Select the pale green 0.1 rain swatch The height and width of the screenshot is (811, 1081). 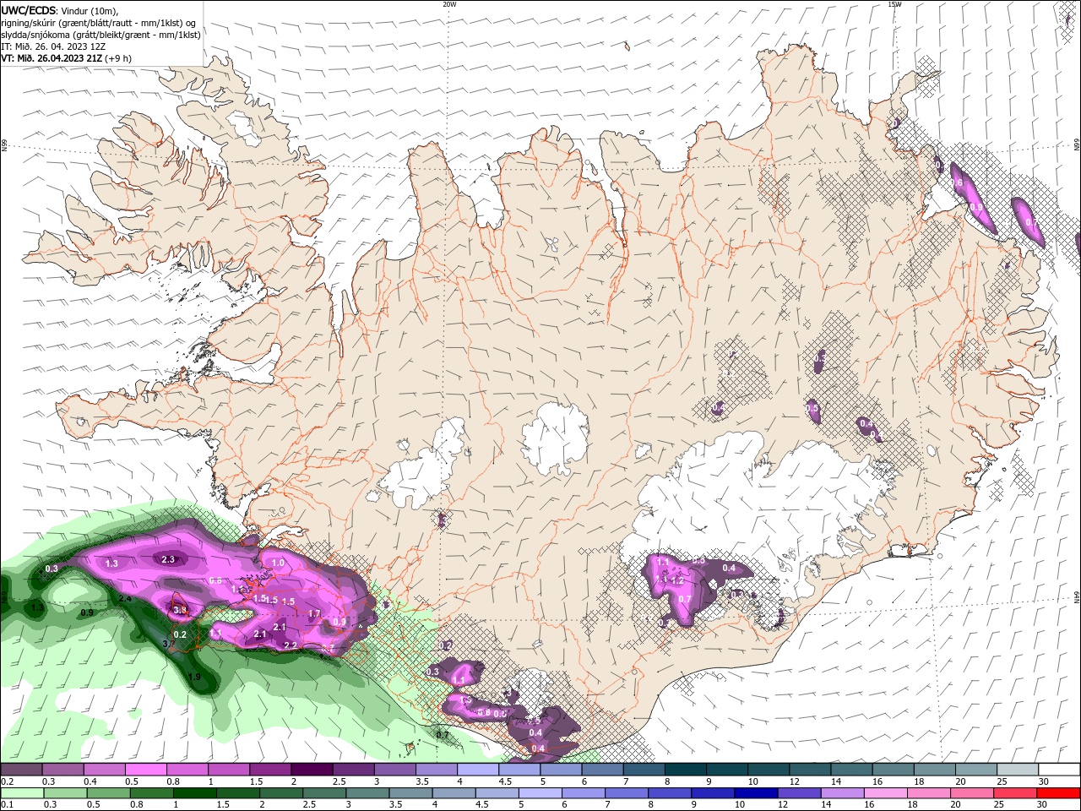pyautogui.click(x=23, y=793)
